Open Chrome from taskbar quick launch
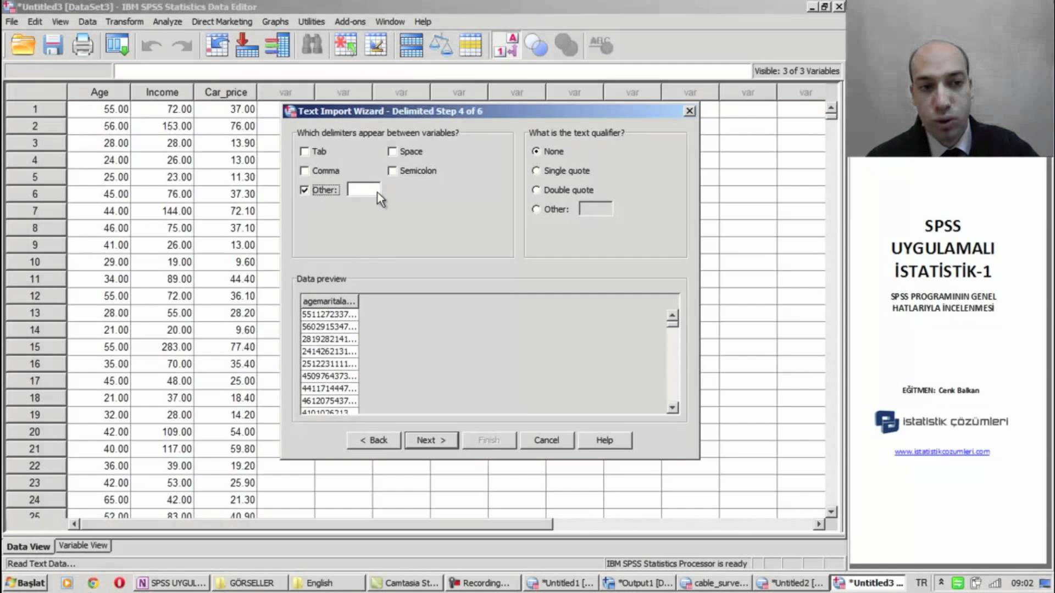 93,583
